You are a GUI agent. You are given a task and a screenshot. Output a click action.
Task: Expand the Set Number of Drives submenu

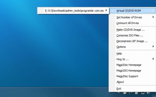coord(132,17)
